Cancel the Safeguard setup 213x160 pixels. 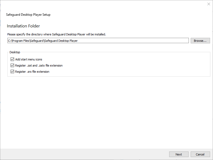point(200,154)
